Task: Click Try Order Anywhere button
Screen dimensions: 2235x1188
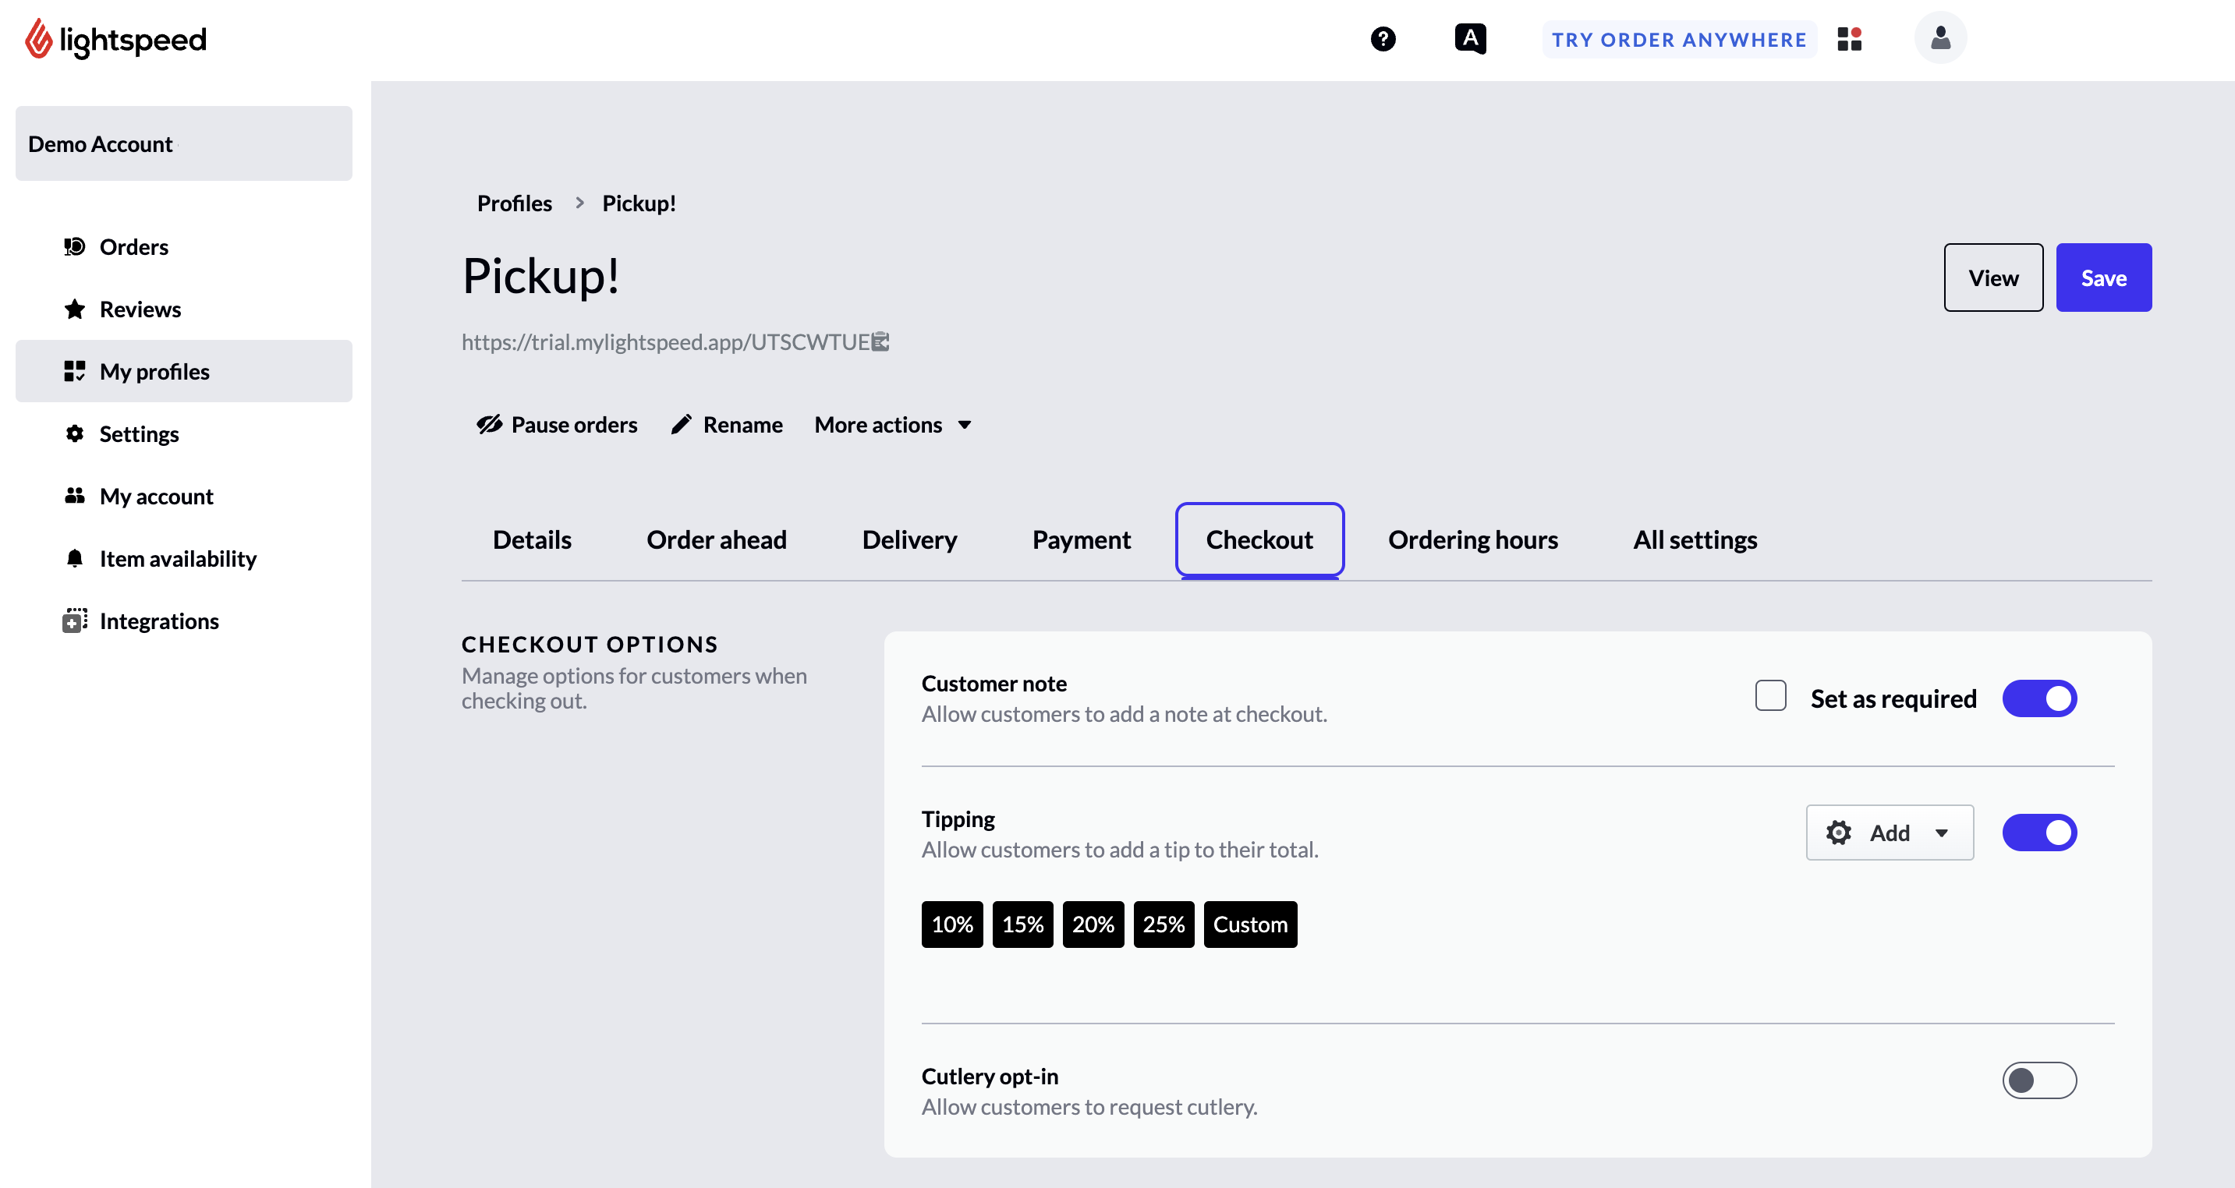Action: click(1679, 40)
